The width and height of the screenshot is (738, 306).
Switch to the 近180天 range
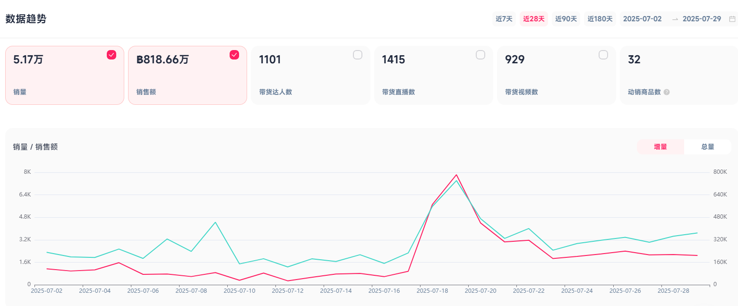click(x=600, y=19)
